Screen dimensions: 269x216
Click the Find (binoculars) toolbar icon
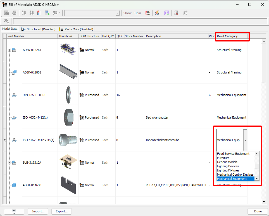click(x=55, y=13)
